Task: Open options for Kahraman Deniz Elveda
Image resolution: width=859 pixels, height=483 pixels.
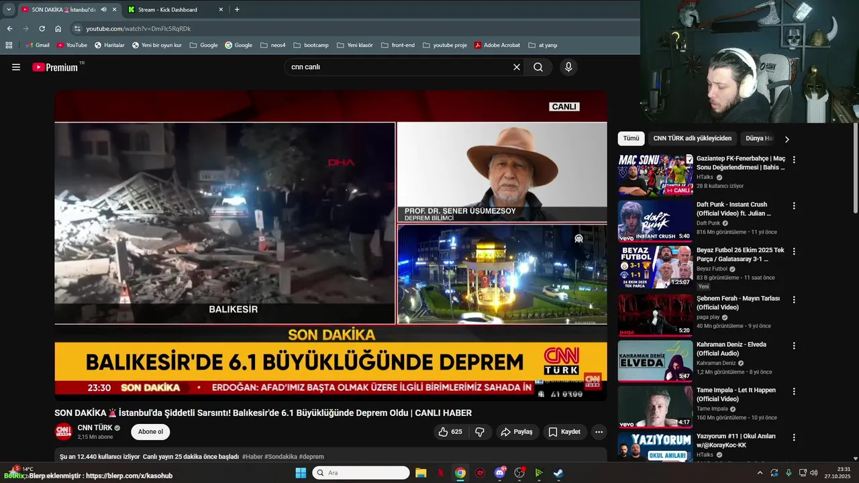Action: click(794, 345)
